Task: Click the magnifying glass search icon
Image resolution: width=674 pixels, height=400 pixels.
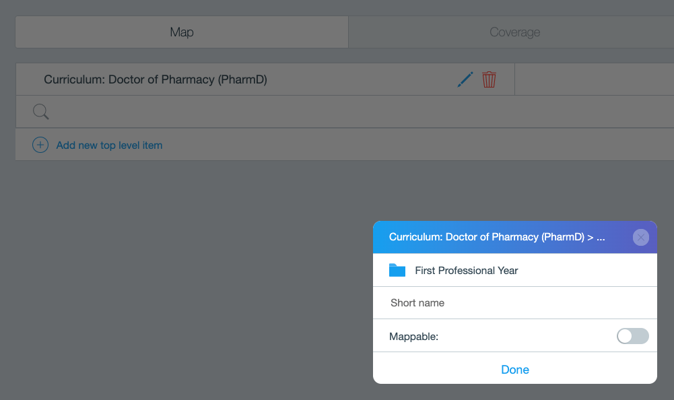Action: coord(41,111)
